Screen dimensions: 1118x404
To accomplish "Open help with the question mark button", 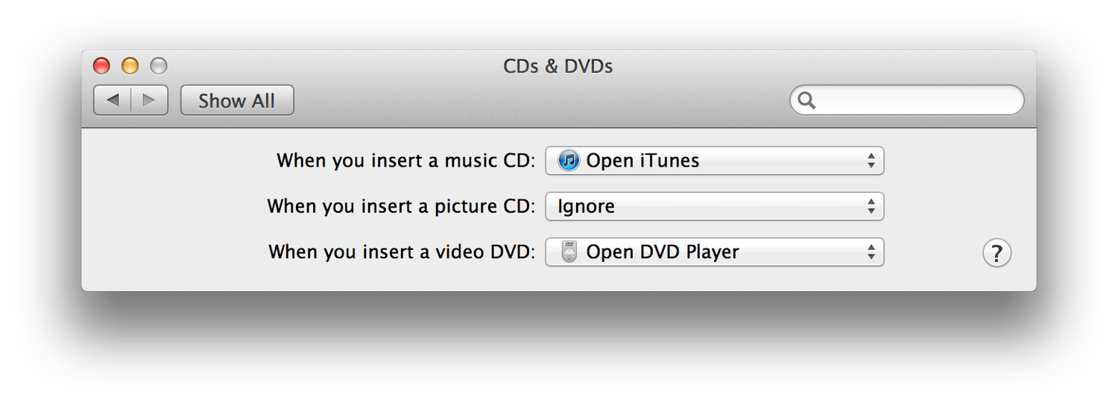I will [997, 253].
